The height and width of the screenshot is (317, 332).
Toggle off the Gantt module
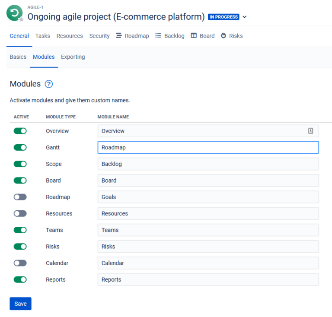20,147
